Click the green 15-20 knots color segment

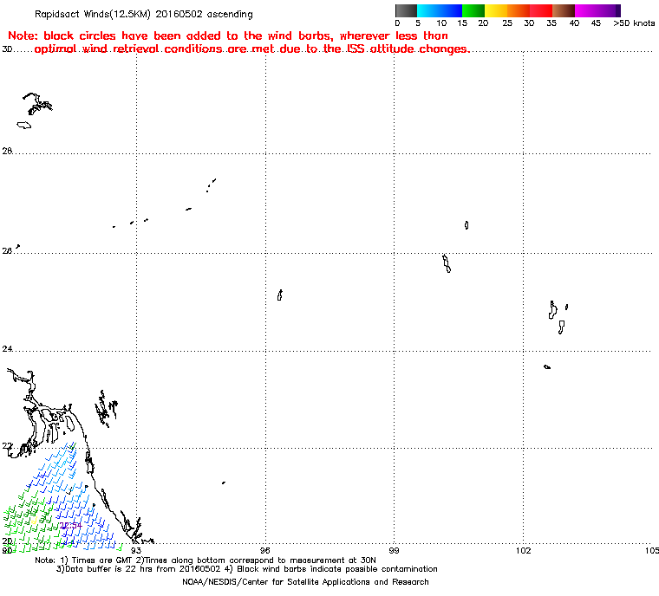(x=473, y=10)
